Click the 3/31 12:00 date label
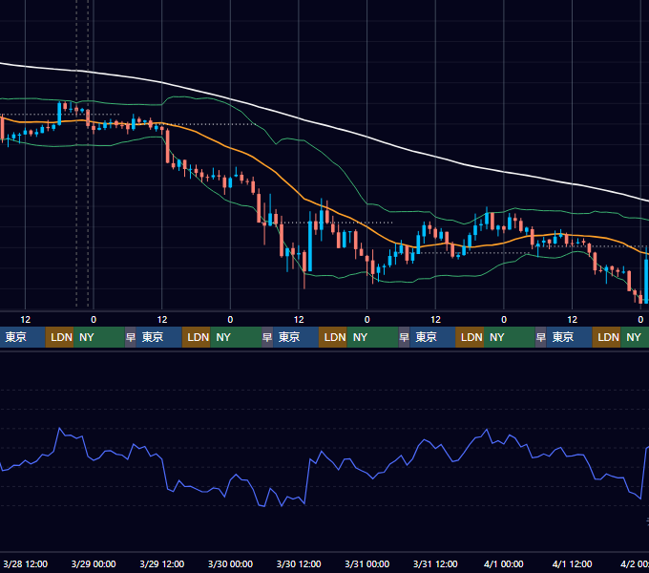Viewport: 649px width, 573px height. [435, 563]
